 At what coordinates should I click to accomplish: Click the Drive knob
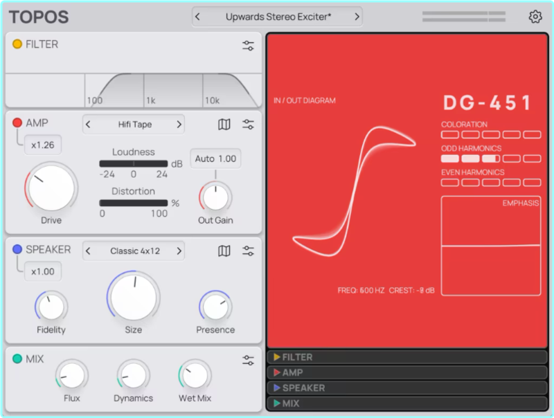pos(51,188)
